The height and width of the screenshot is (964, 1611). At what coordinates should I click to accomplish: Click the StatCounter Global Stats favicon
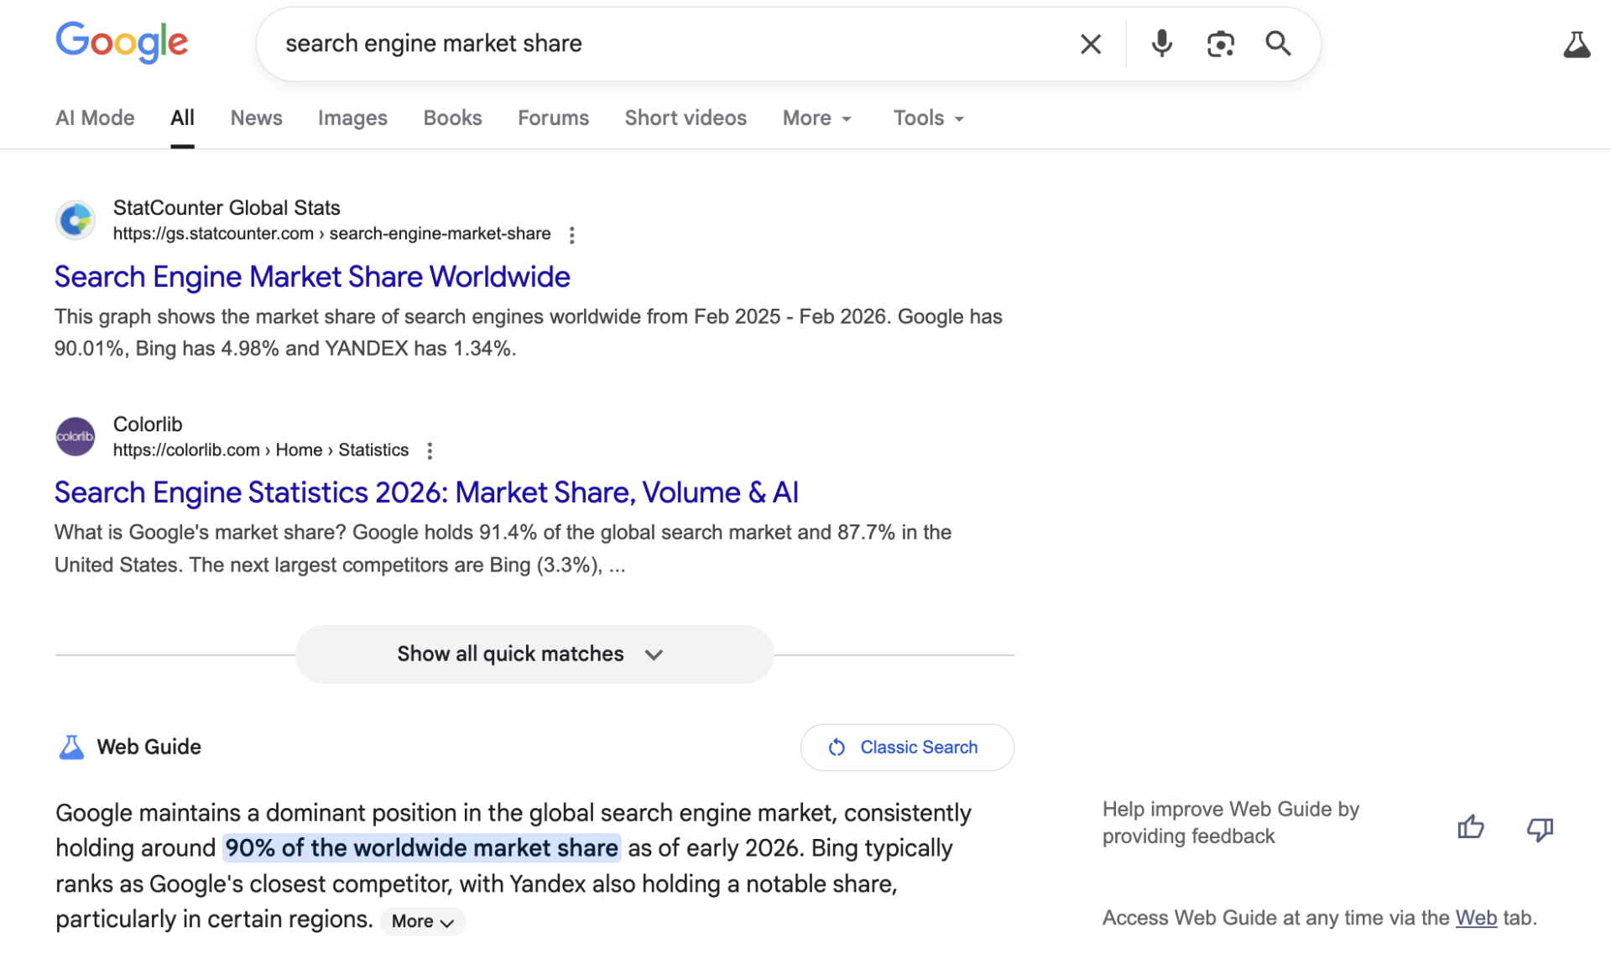[76, 220]
